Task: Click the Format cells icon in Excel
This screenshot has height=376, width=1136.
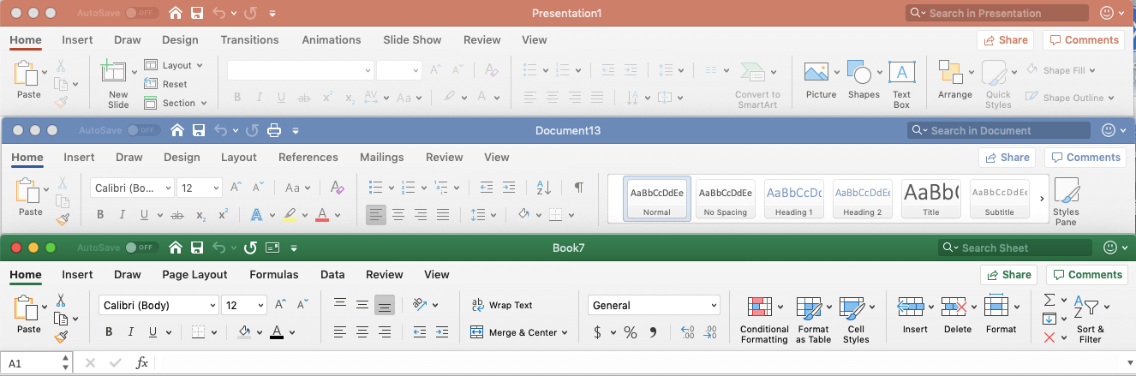Action: pyautogui.click(x=996, y=307)
